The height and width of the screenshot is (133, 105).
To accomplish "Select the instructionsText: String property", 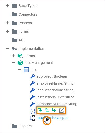I will [x=55, y=97].
